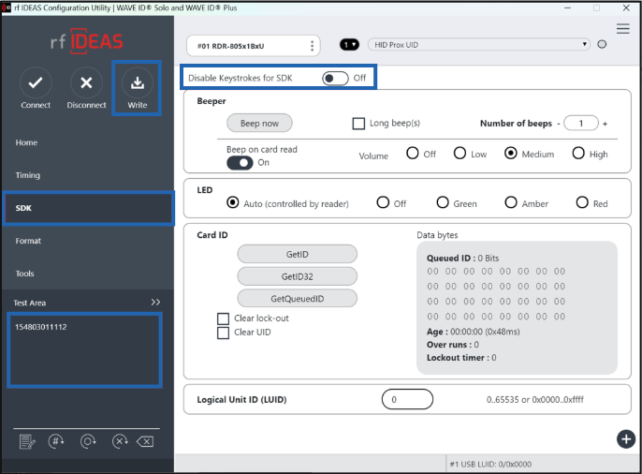Click the rf IDEAS logo

click(x=86, y=41)
